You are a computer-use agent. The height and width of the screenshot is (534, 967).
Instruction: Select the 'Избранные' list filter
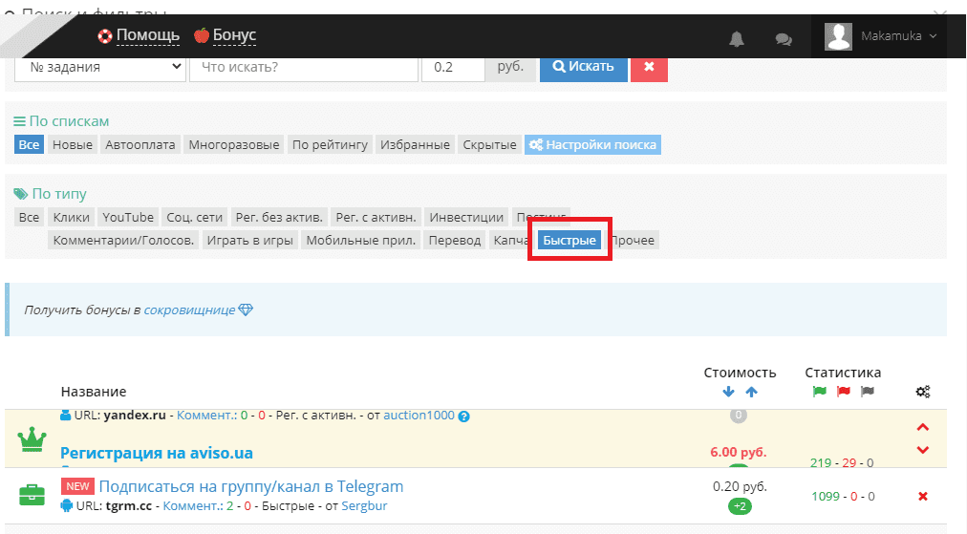click(x=415, y=144)
